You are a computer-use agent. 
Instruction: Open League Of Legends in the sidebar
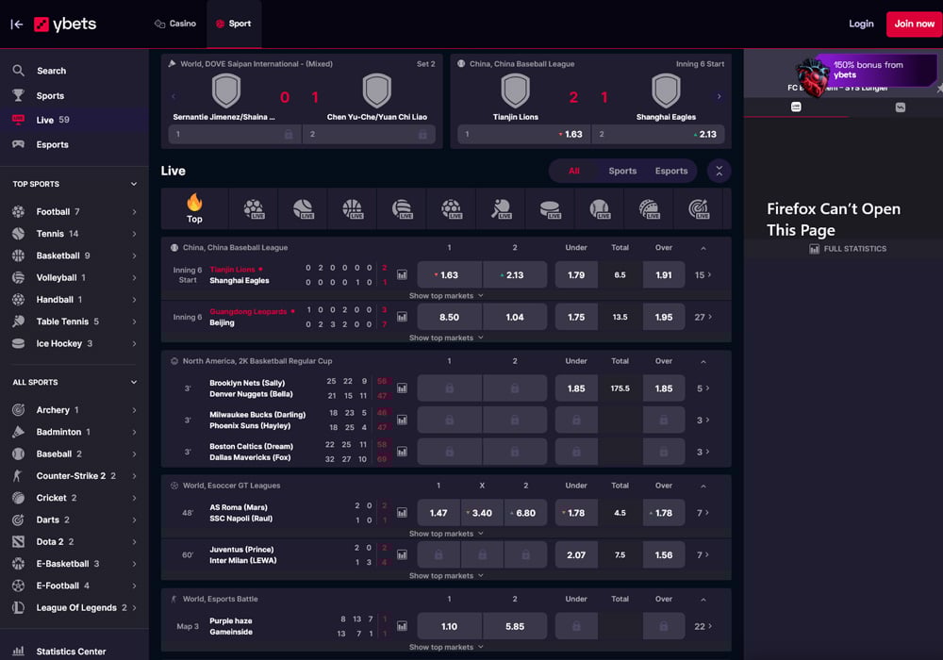pos(74,608)
